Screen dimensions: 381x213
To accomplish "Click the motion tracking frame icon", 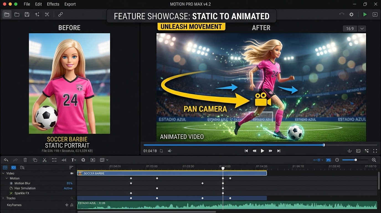I will [93, 160].
